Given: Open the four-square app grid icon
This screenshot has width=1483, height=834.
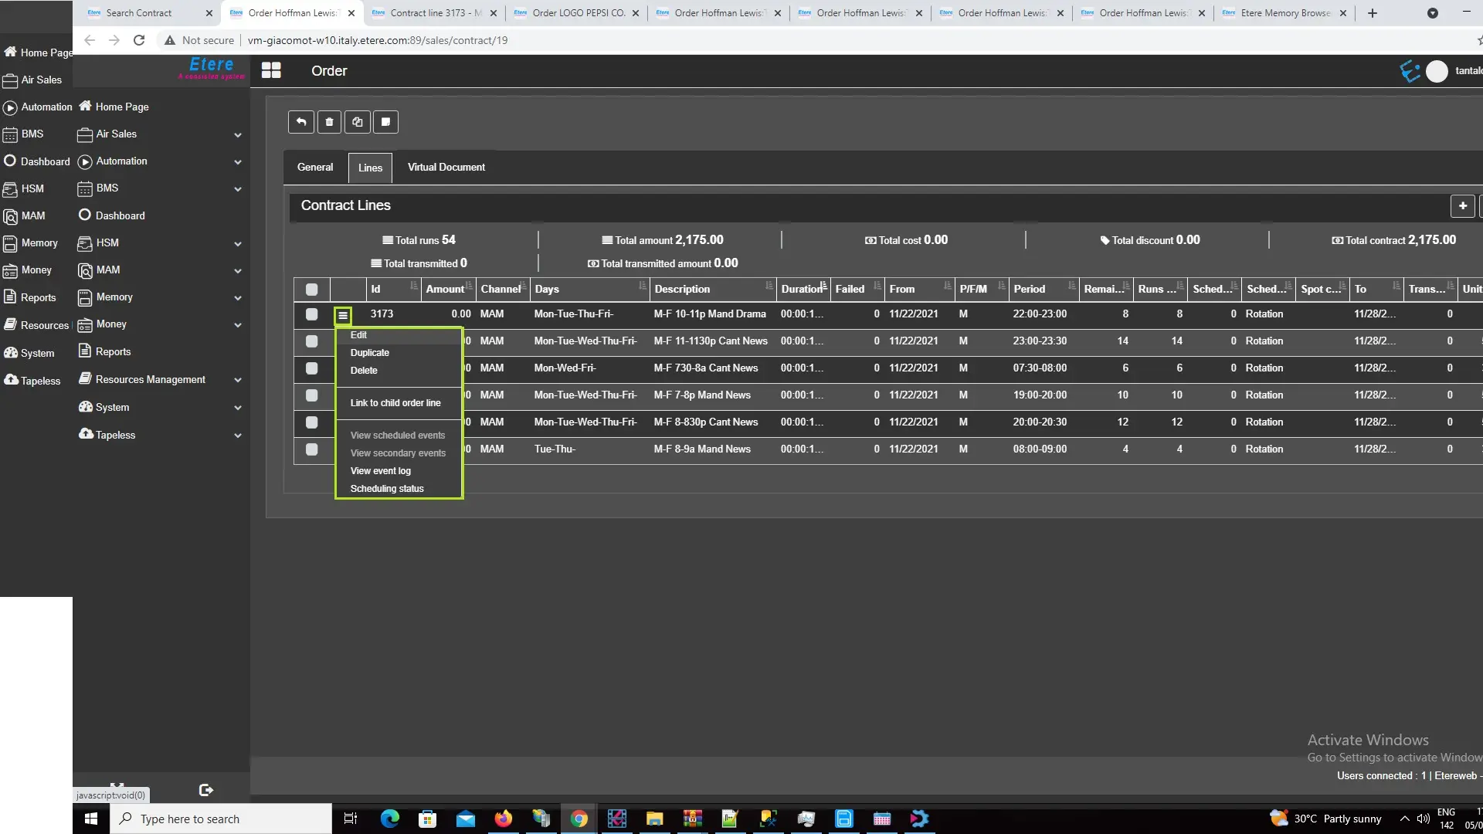Looking at the screenshot, I should 271,71.
